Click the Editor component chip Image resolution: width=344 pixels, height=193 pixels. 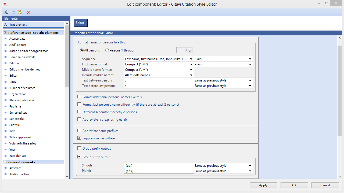tap(81, 23)
